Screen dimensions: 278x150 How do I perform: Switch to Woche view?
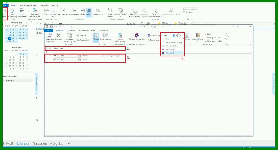[x=83, y=12]
